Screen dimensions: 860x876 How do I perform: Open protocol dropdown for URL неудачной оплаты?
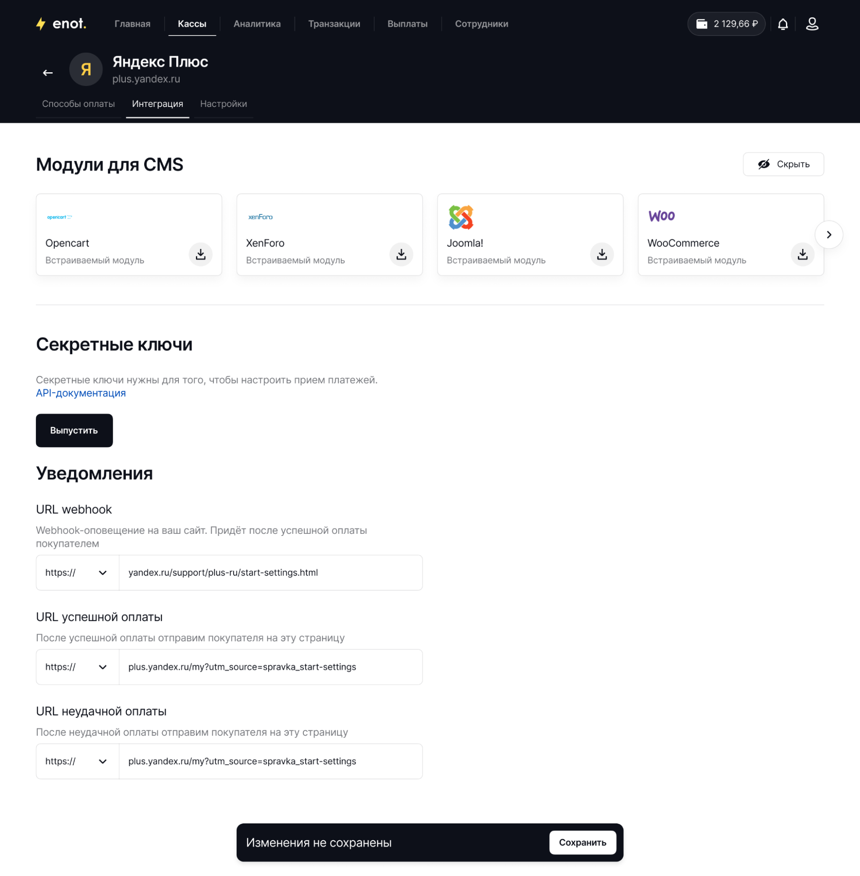pos(77,761)
